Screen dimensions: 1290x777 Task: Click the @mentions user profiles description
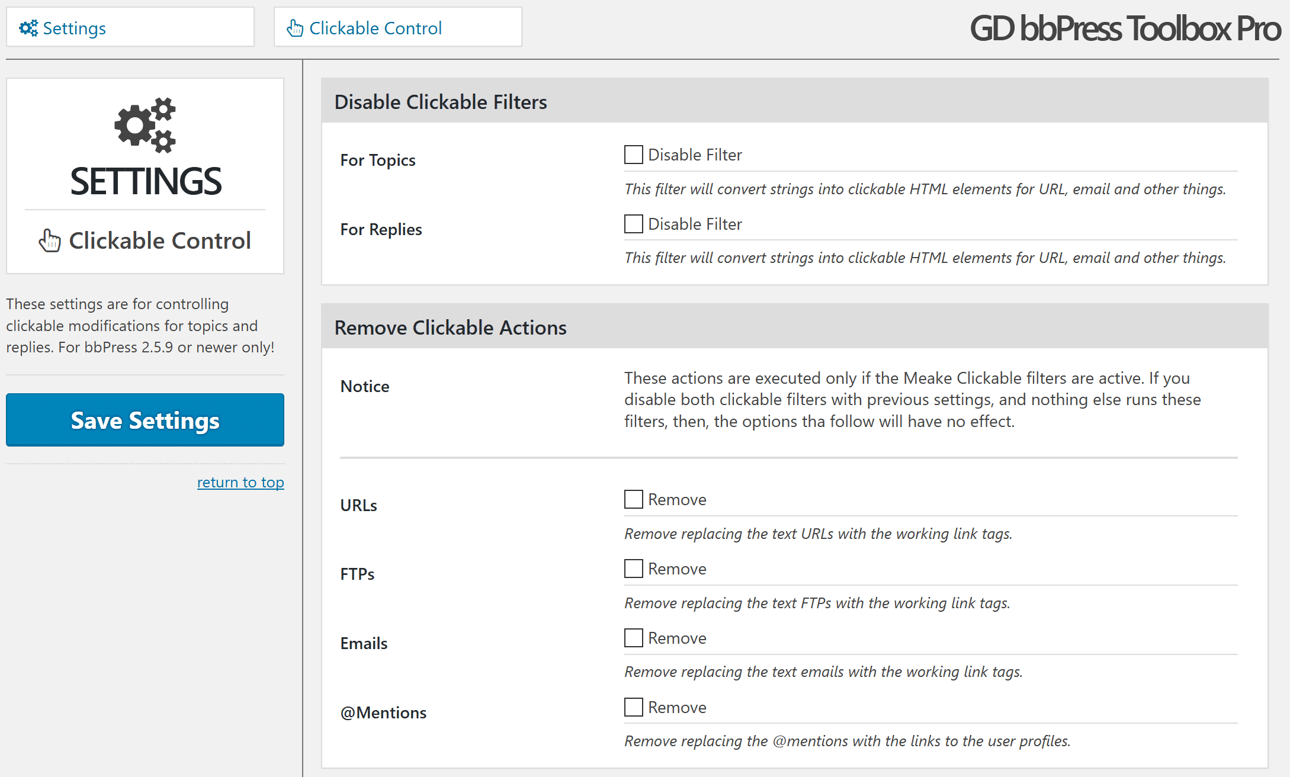pos(847,741)
